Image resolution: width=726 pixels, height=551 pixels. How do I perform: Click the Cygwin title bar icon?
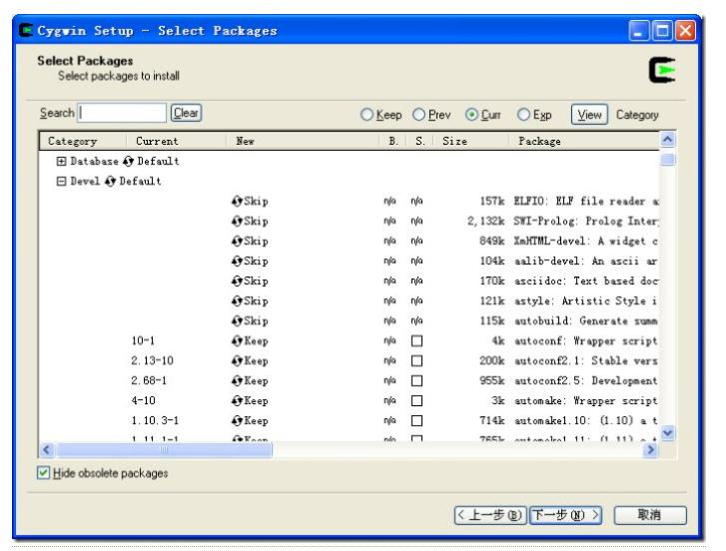click(x=26, y=31)
